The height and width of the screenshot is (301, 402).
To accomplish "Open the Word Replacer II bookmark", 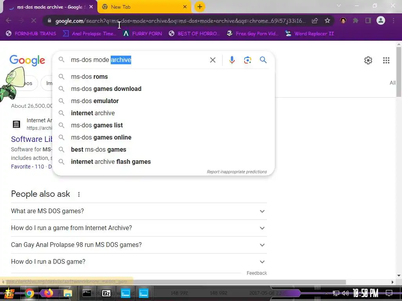I will pyautogui.click(x=309, y=34).
